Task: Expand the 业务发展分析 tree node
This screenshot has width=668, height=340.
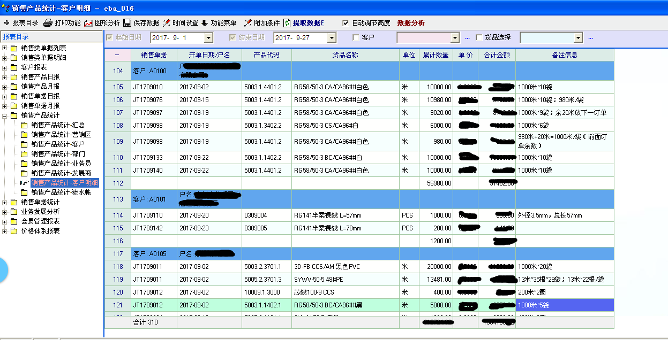Action: [5, 212]
